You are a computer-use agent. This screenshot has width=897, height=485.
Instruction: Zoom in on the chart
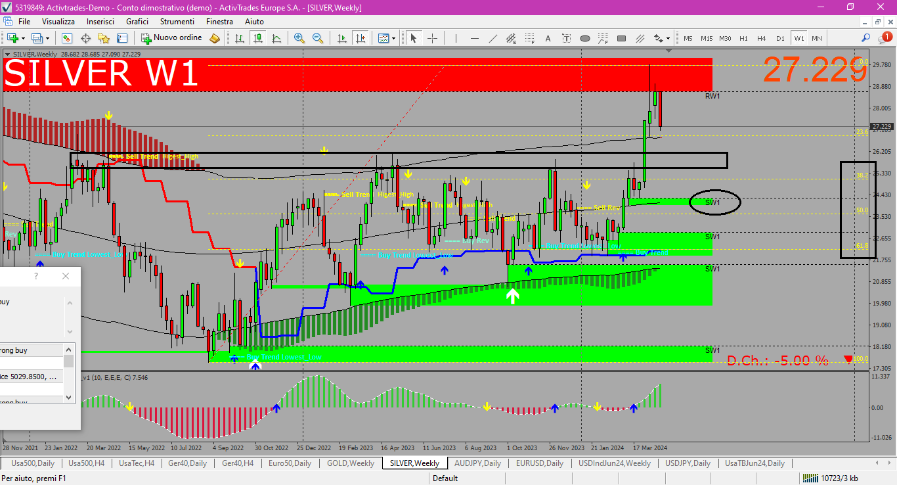(x=299, y=38)
